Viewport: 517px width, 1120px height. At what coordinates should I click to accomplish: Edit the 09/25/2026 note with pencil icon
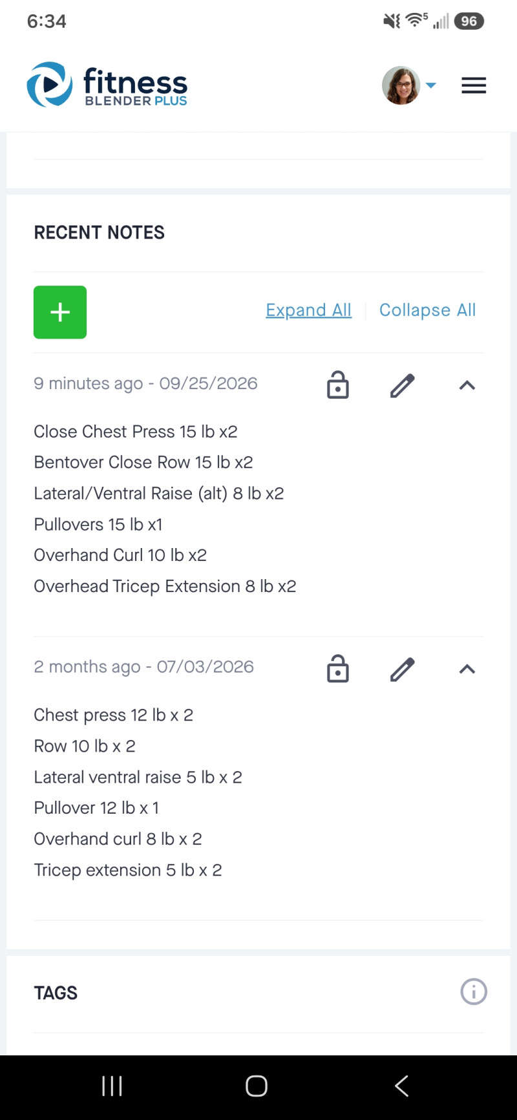click(x=402, y=386)
